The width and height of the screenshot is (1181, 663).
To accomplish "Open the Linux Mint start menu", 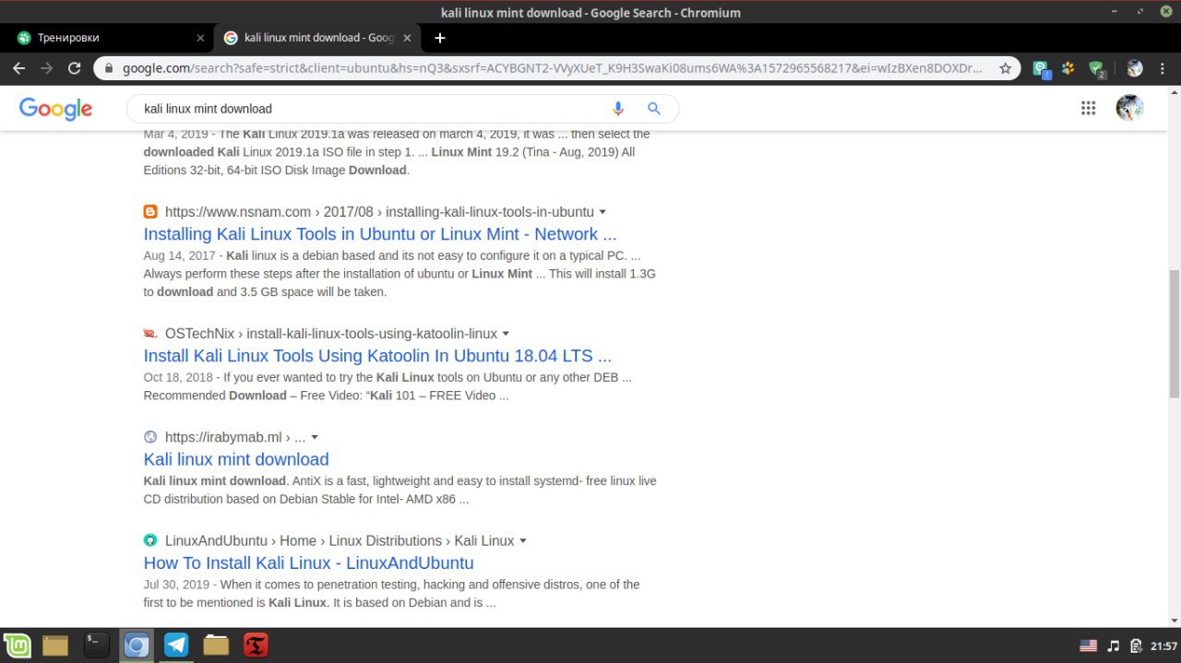I will 17,645.
